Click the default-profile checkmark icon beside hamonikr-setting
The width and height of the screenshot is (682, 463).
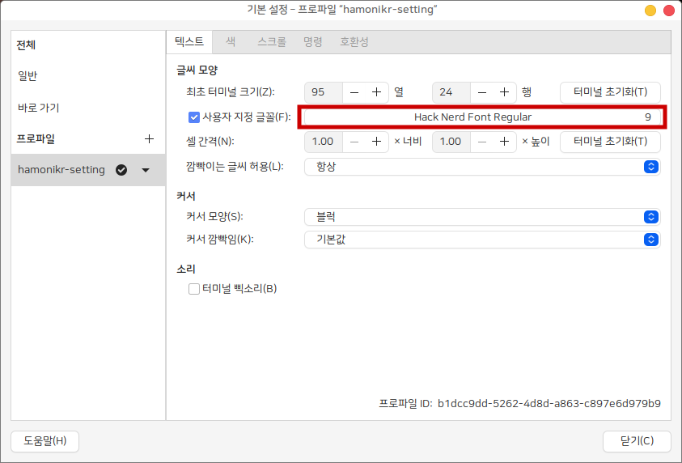tap(121, 170)
